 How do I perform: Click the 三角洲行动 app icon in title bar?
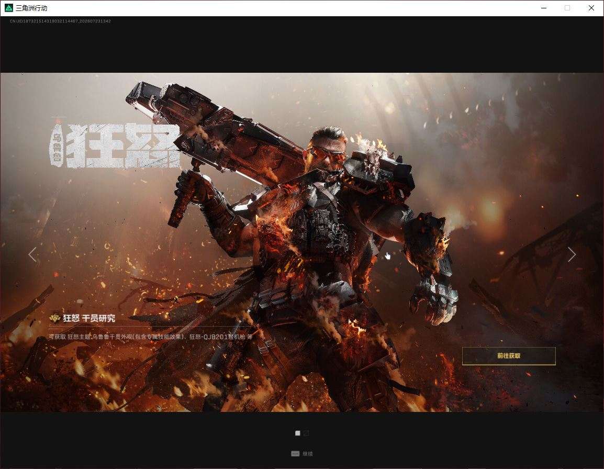(8, 8)
